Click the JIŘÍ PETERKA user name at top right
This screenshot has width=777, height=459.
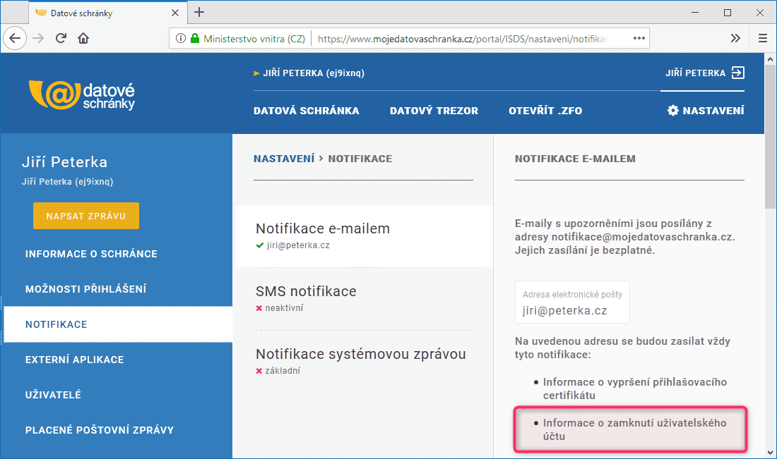(695, 73)
